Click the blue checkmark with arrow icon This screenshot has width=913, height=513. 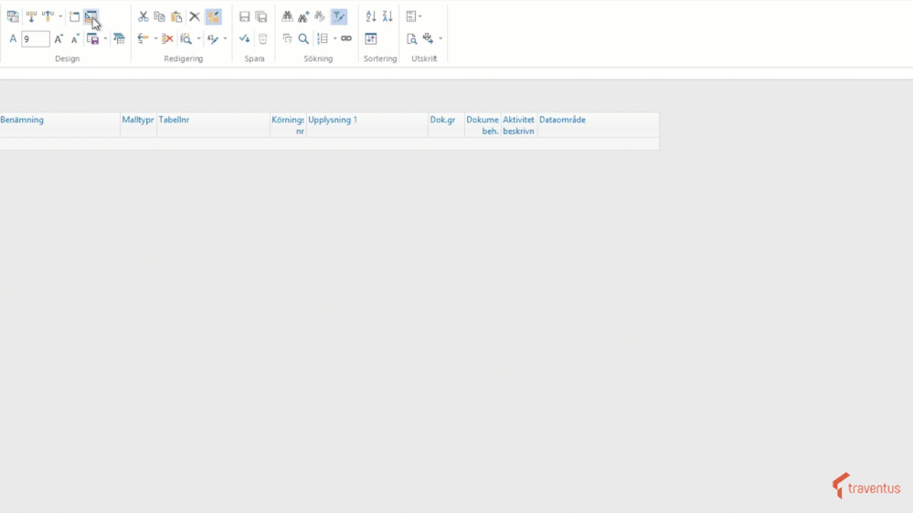pyautogui.click(x=245, y=39)
